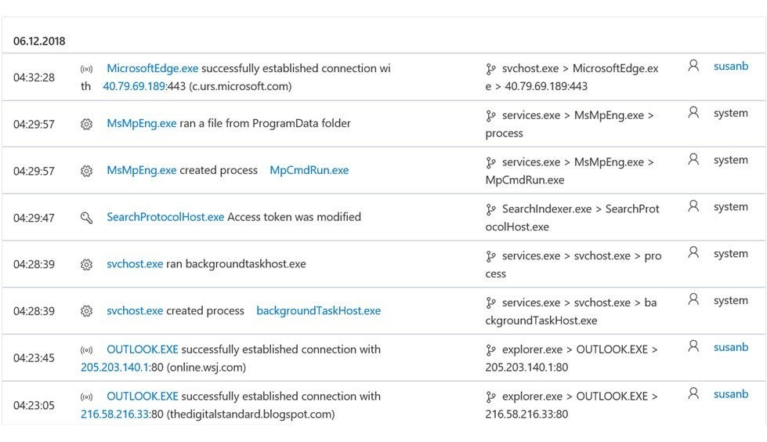Click the user icon next to susanb at 04:23:45

click(693, 346)
